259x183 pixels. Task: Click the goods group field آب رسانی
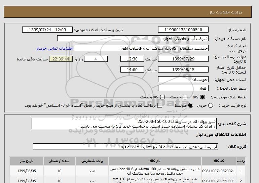pyautogui.click(x=125, y=146)
